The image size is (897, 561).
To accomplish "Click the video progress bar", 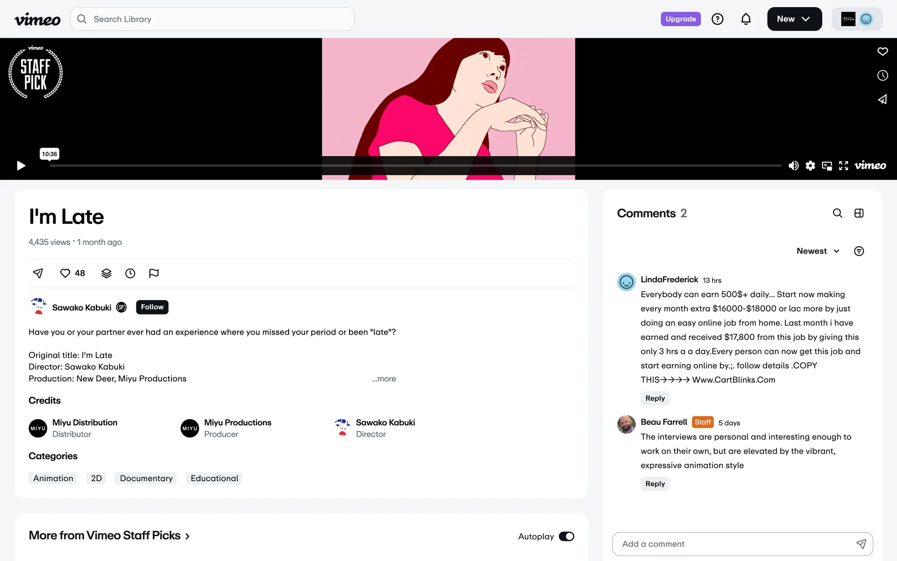I will [415, 165].
